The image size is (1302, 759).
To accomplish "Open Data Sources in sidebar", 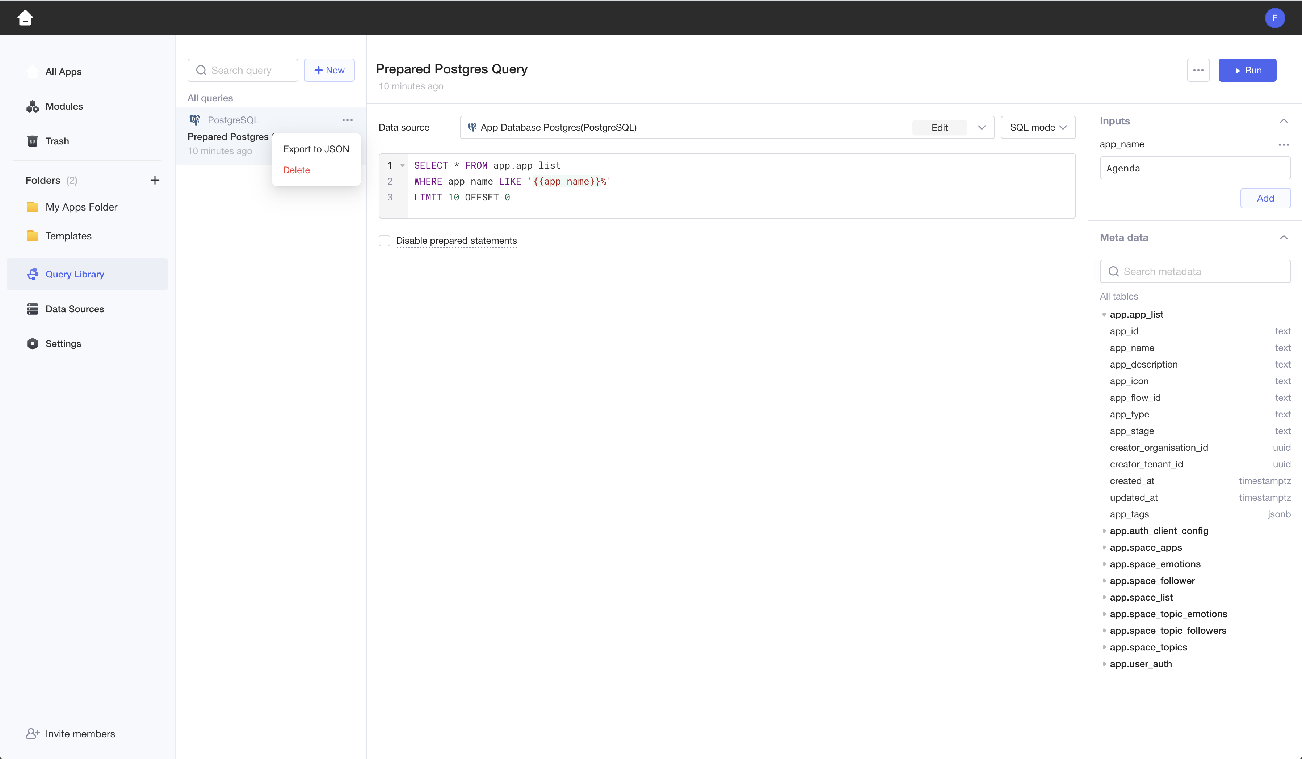I will point(74,309).
